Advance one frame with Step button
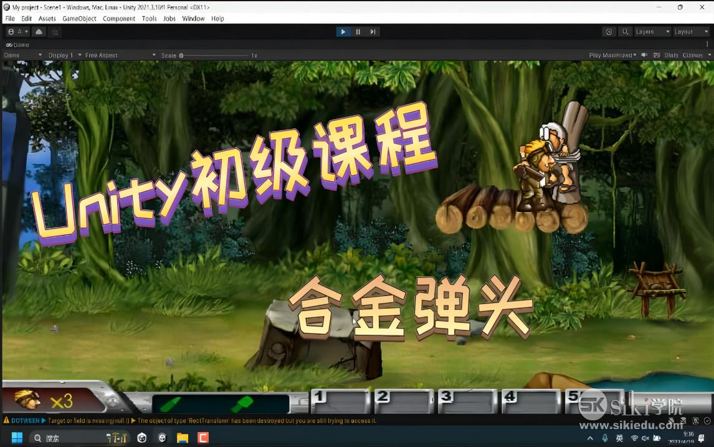This screenshot has height=447, width=714. click(373, 31)
